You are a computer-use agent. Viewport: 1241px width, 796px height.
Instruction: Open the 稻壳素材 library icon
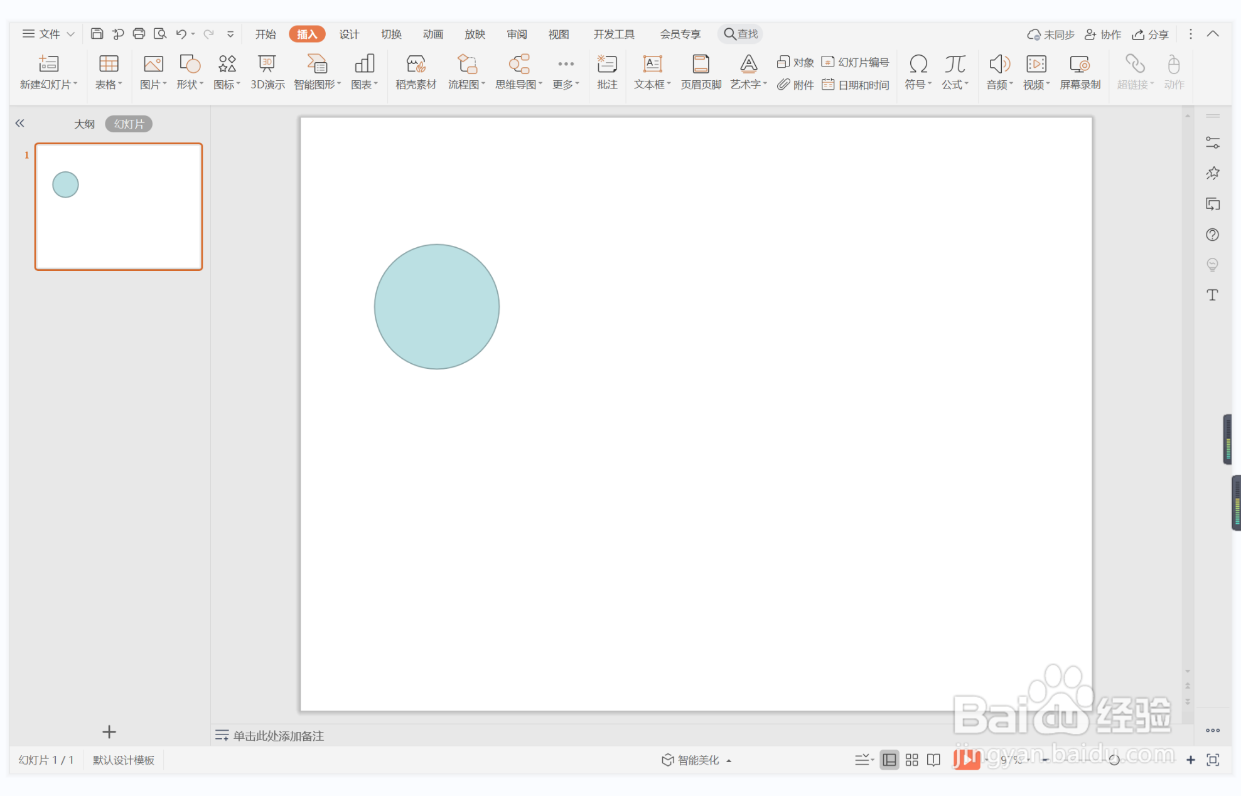tap(415, 72)
